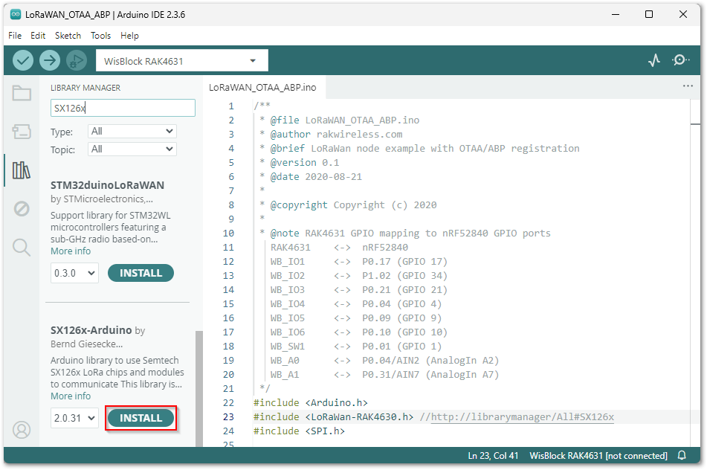
Task: Open the Sketch menu
Action: click(68, 36)
